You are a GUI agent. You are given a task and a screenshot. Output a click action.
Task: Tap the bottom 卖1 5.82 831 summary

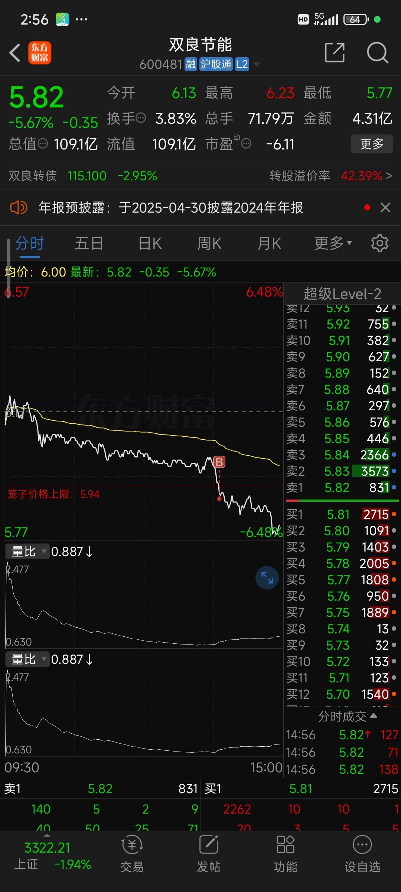(x=100, y=789)
